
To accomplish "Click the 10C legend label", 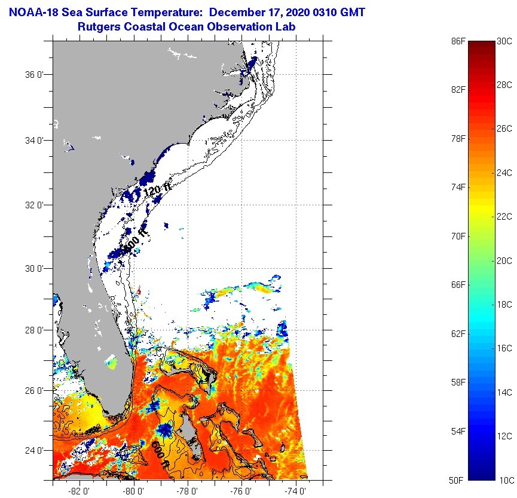I will (x=507, y=481).
